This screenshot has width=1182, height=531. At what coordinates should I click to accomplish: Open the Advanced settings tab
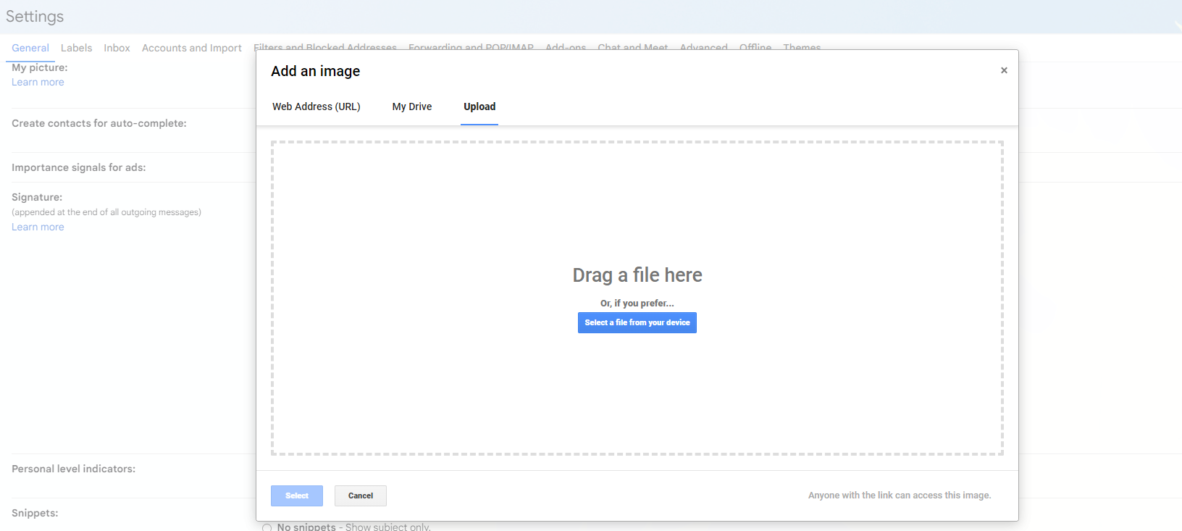click(x=703, y=47)
